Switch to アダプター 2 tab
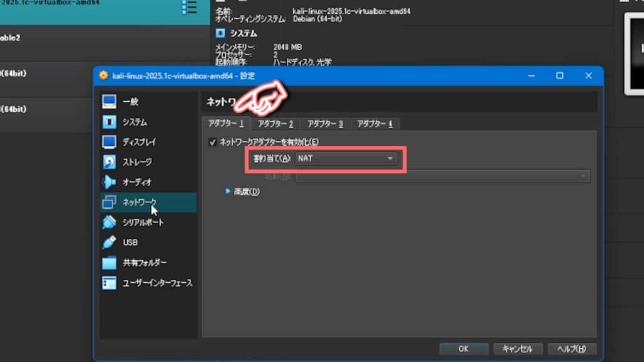 275,124
